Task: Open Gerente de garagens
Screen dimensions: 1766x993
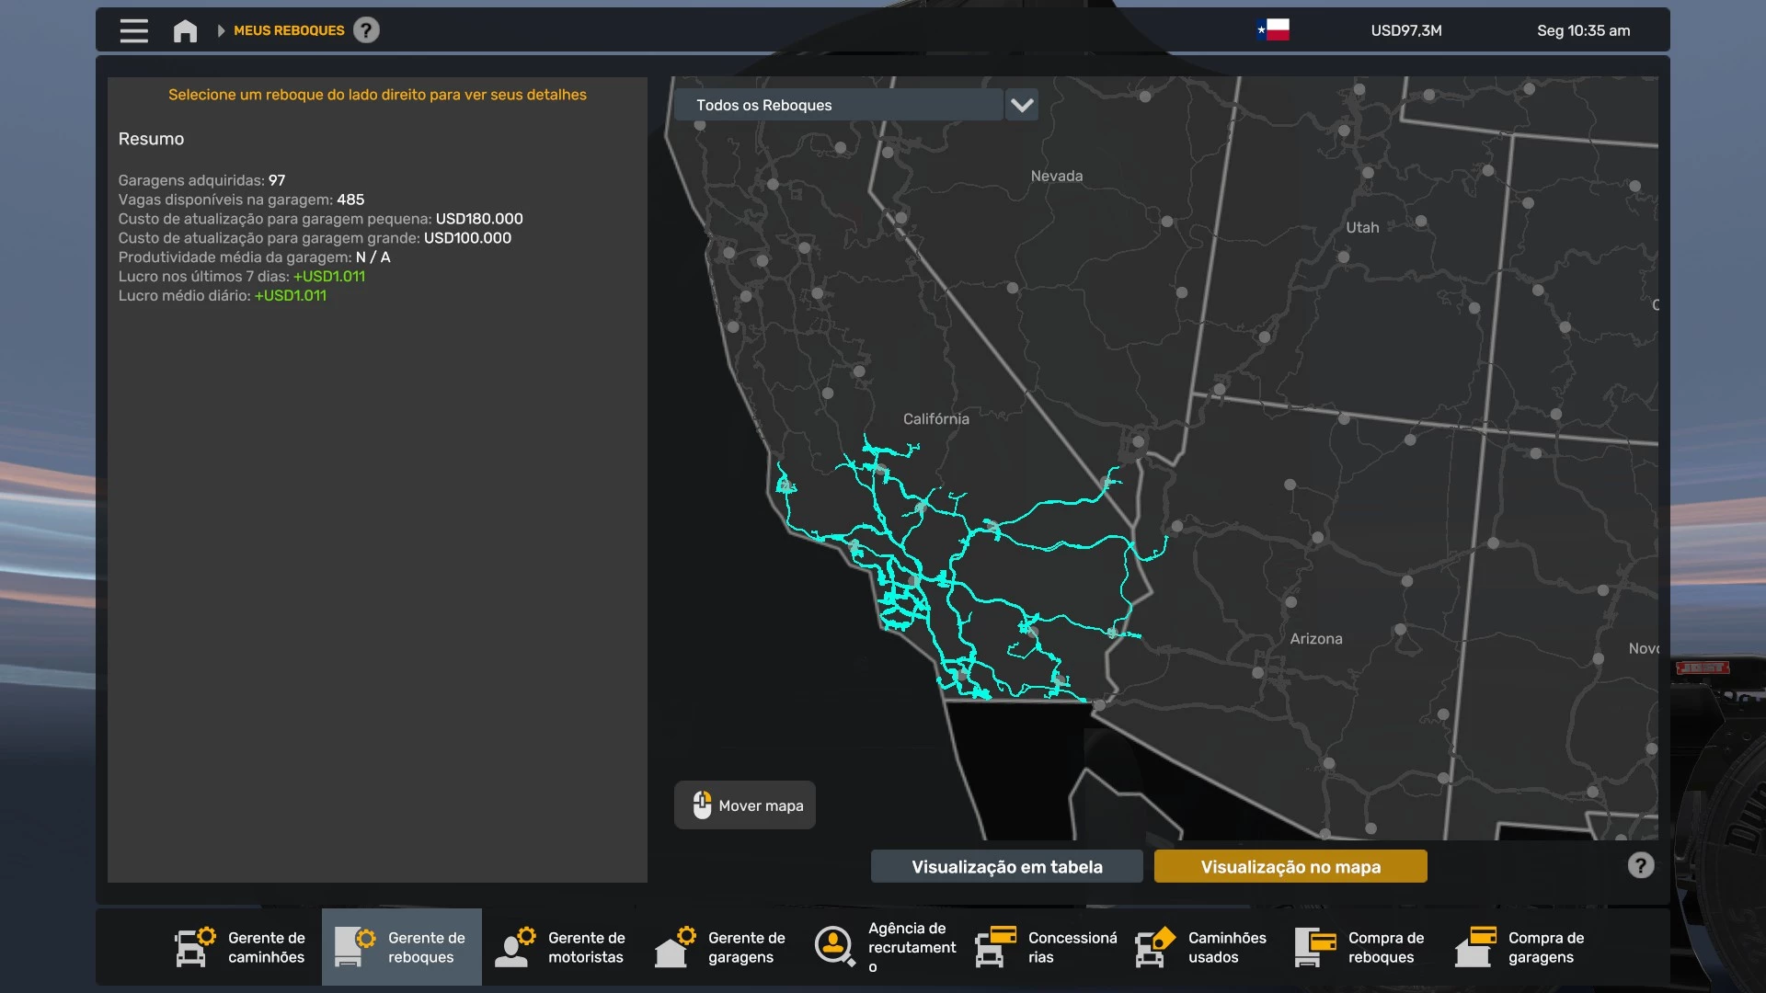Action: (721, 947)
